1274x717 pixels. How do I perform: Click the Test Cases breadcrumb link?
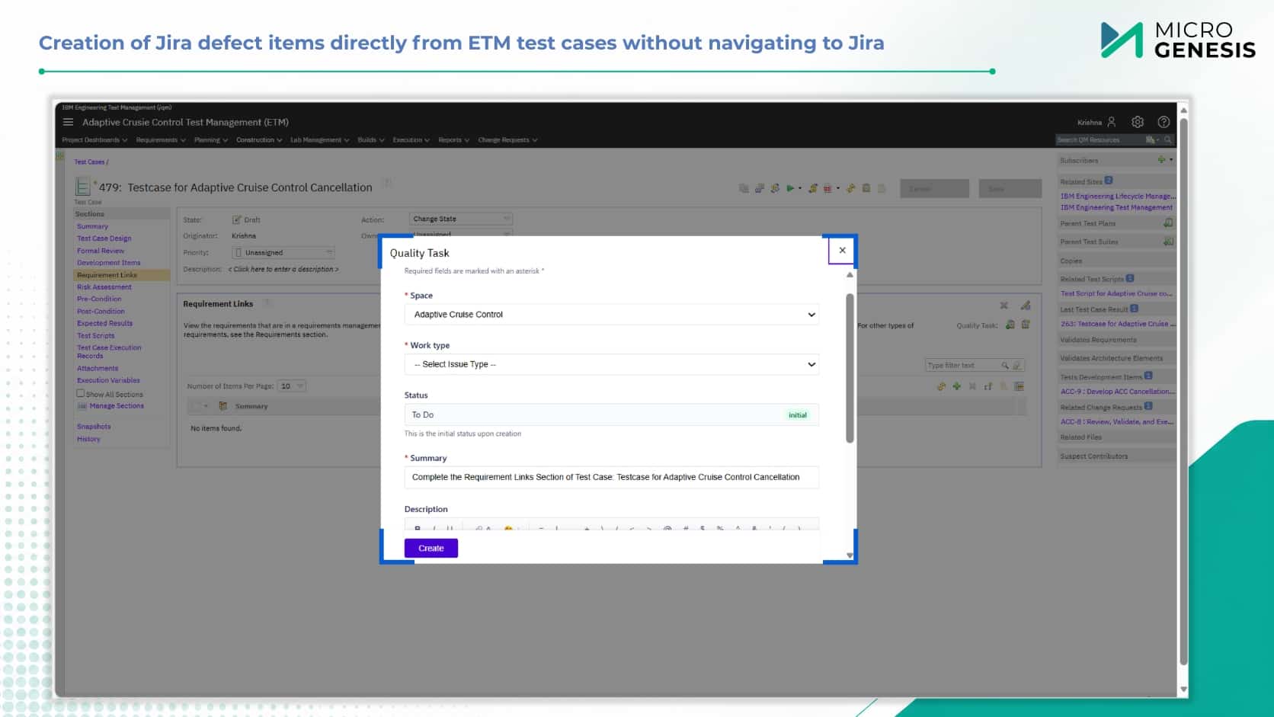click(89, 162)
